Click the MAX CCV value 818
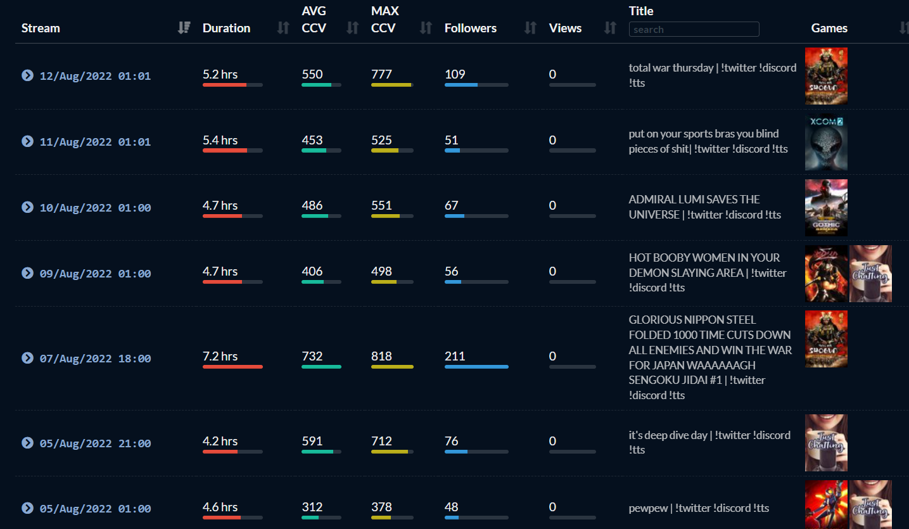 coord(381,356)
